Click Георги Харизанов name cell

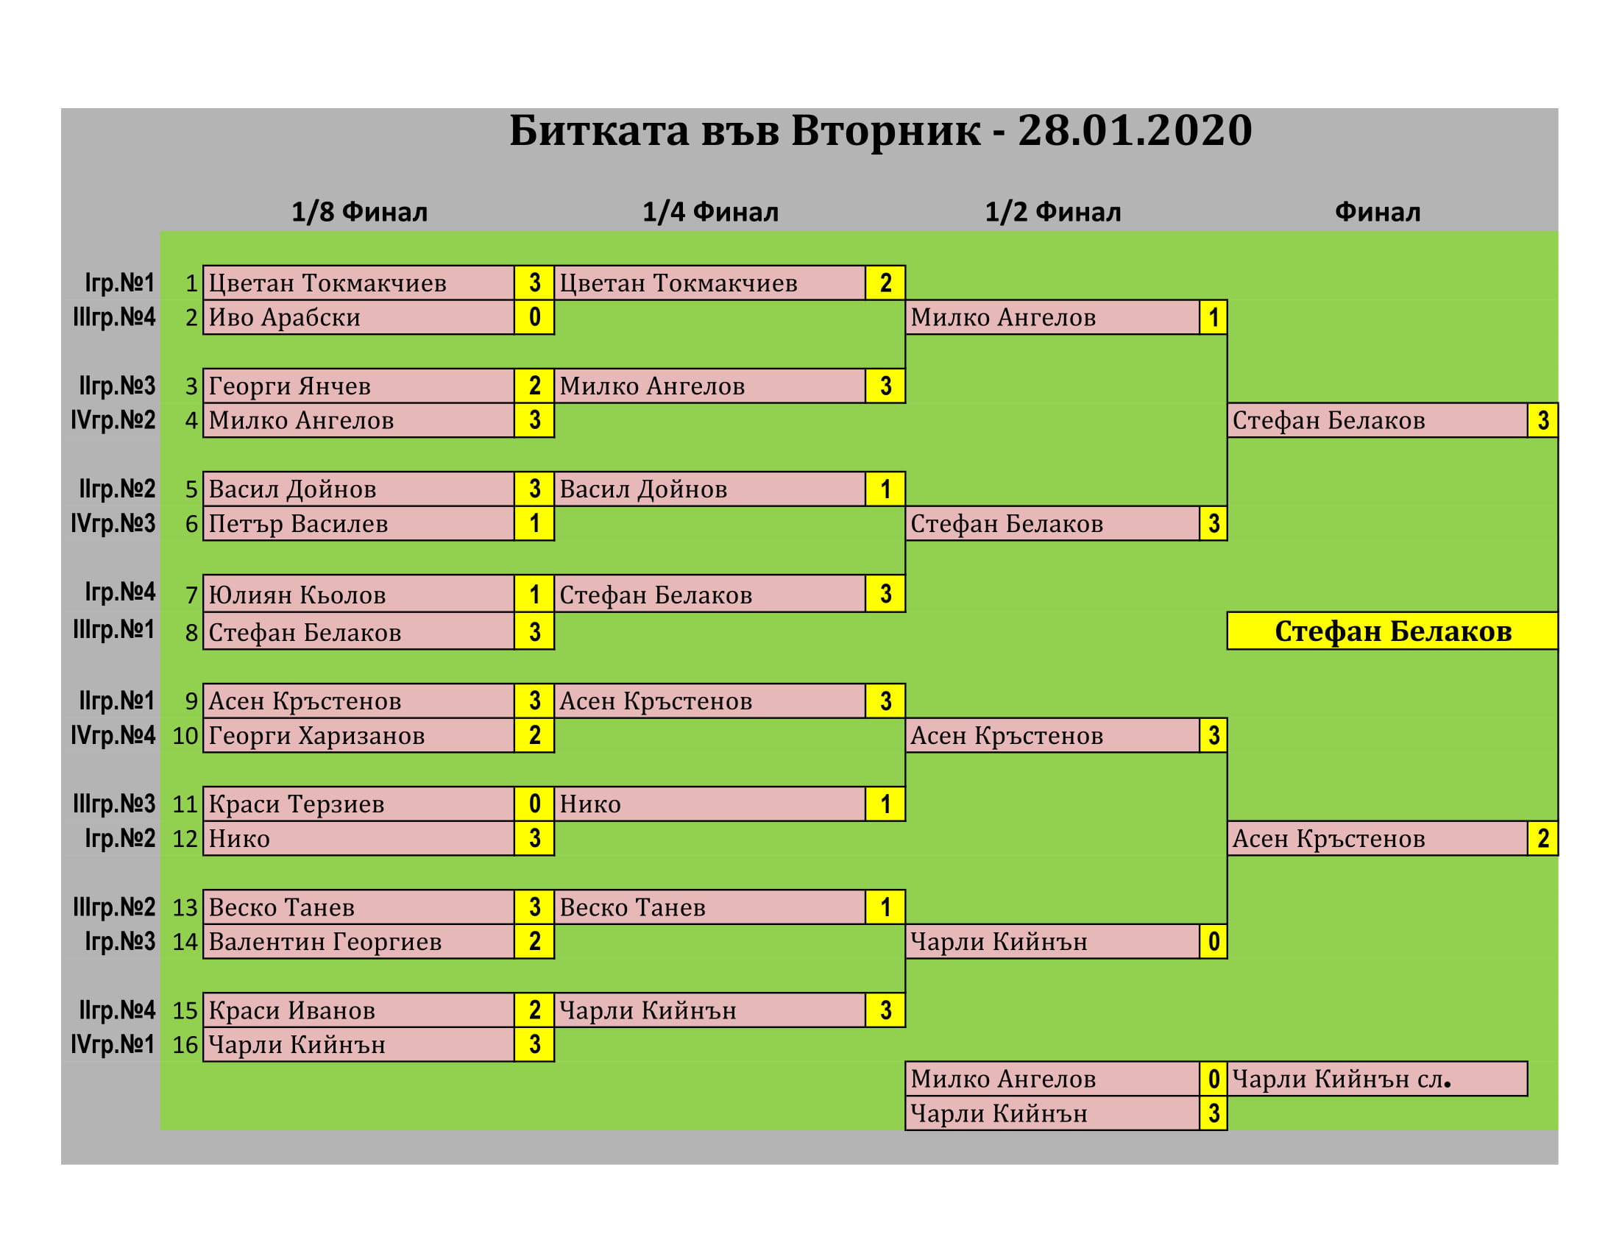pyautogui.click(x=358, y=735)
